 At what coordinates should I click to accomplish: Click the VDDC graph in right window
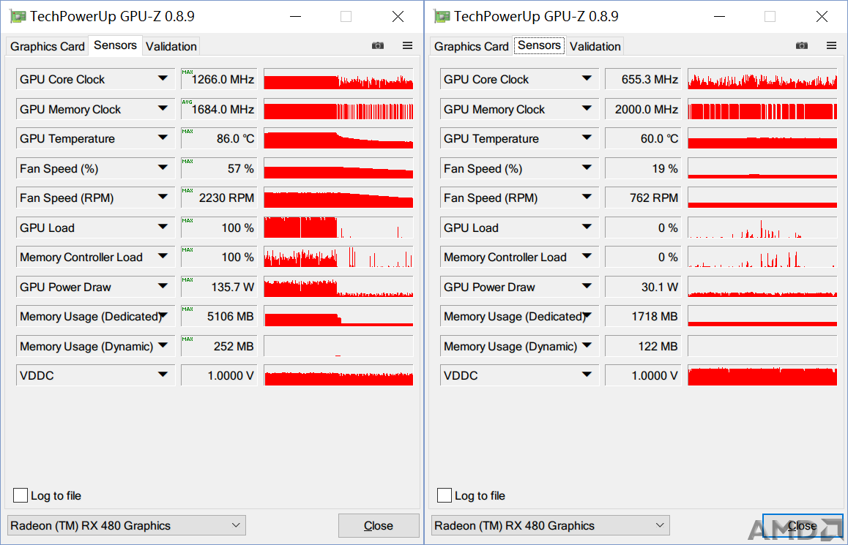click(762, 375)
